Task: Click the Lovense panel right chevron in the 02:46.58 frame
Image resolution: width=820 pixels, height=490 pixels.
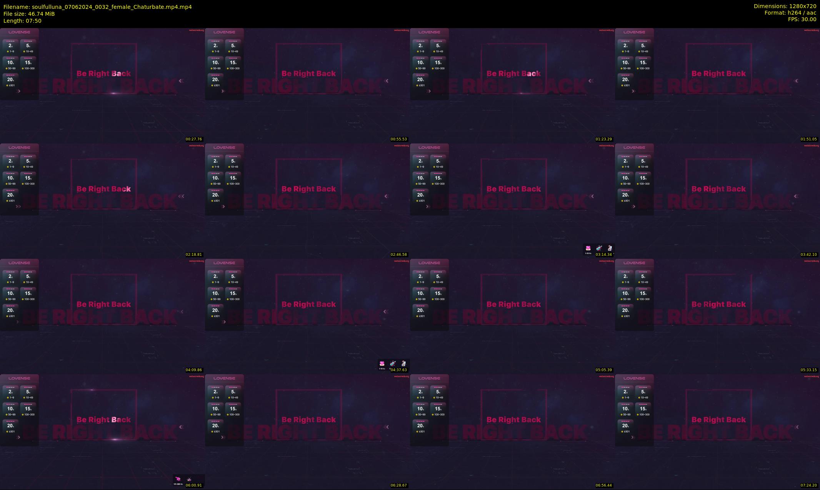Action: tap(223, 207)
